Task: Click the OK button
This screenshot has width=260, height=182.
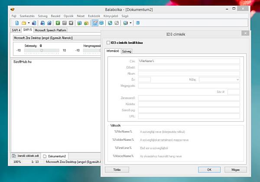Action: point(209,170)
